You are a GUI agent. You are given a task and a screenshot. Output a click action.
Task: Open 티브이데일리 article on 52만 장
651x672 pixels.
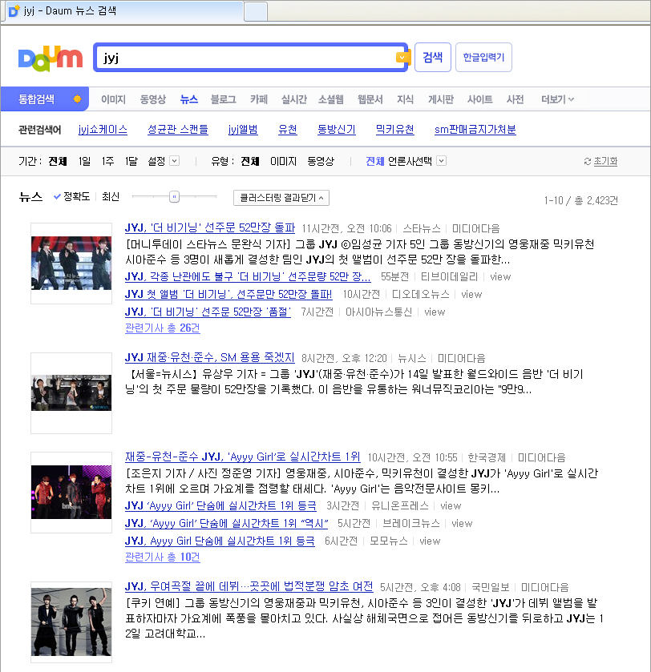tap(248, 277)
